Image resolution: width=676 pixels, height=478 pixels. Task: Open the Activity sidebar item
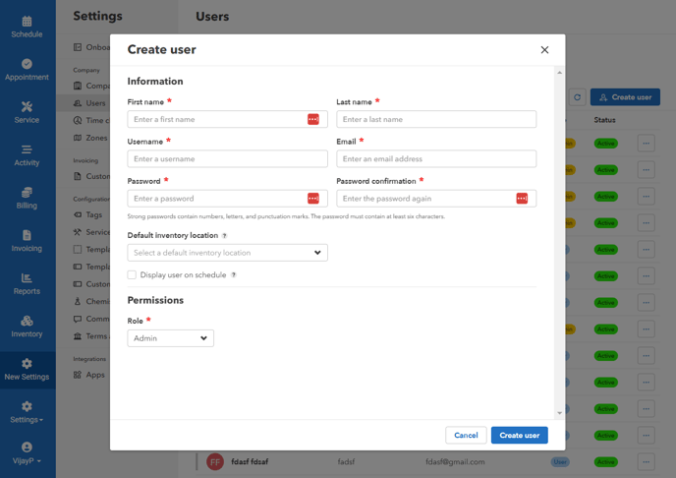point(27,155)
